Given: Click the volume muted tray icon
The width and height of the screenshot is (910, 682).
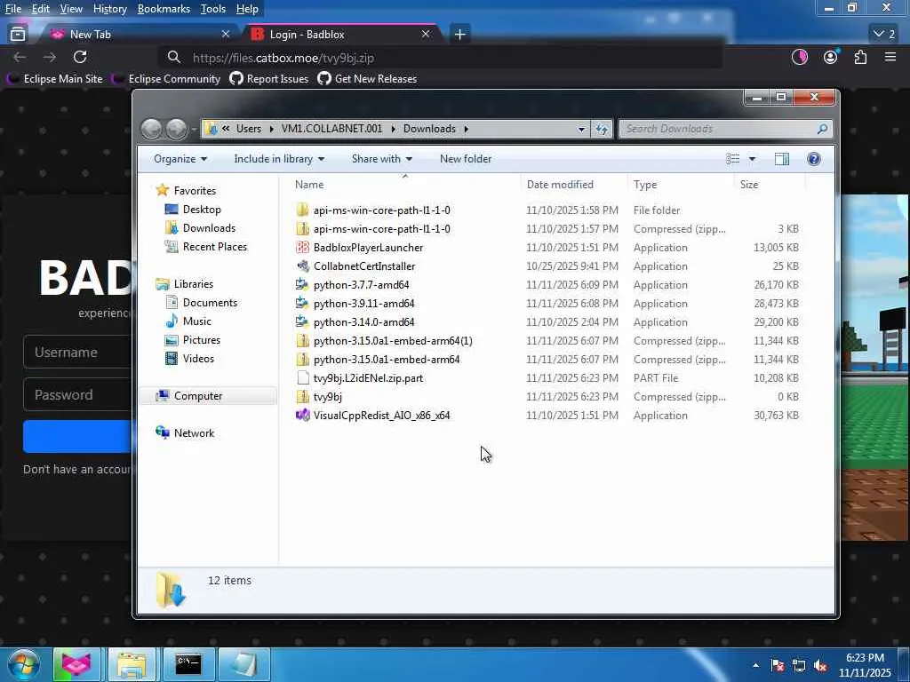Looking at the screenshot, I should [x=820, y=665].
